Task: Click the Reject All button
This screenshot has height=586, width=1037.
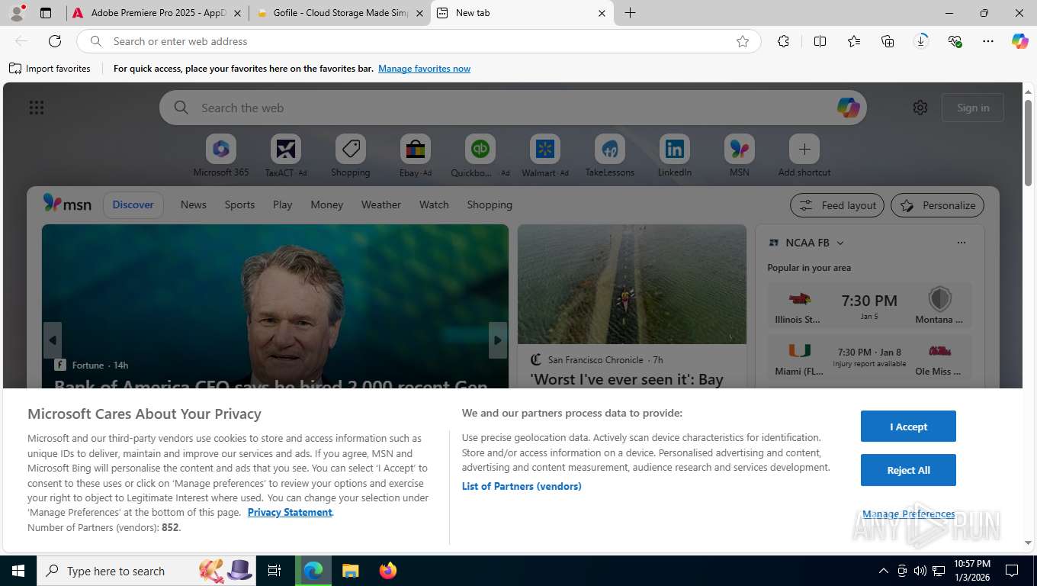Action: [x=908, y=470]
